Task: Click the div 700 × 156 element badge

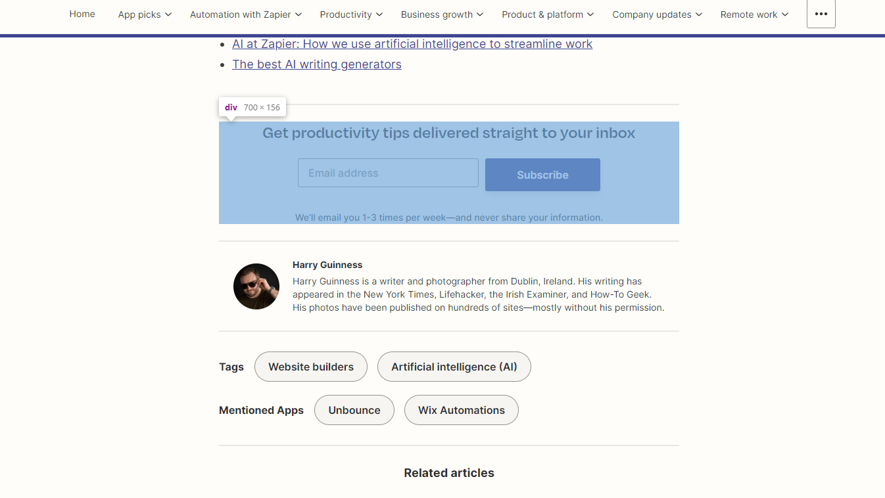Action: tap(252, 107)
